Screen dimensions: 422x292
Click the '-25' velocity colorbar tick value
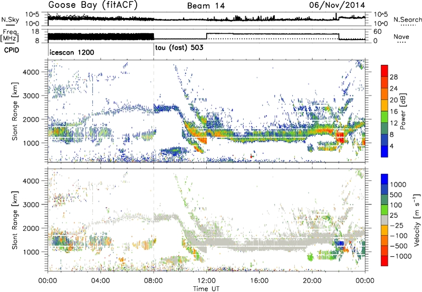396,225
